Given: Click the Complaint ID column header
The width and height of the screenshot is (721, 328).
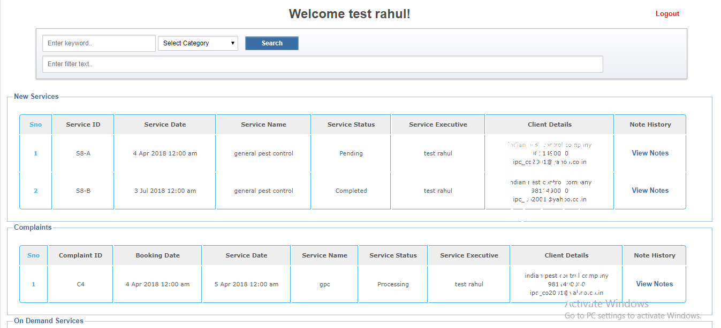Looking at the screenshot, I should tap(80, 255).
